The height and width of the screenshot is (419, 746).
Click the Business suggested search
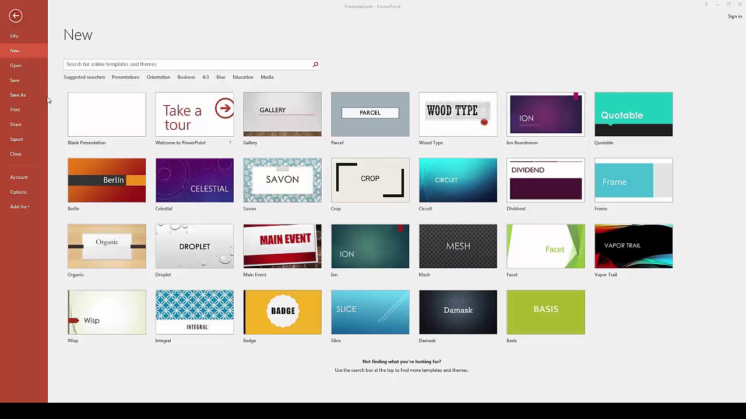click(x=186, y=77)
